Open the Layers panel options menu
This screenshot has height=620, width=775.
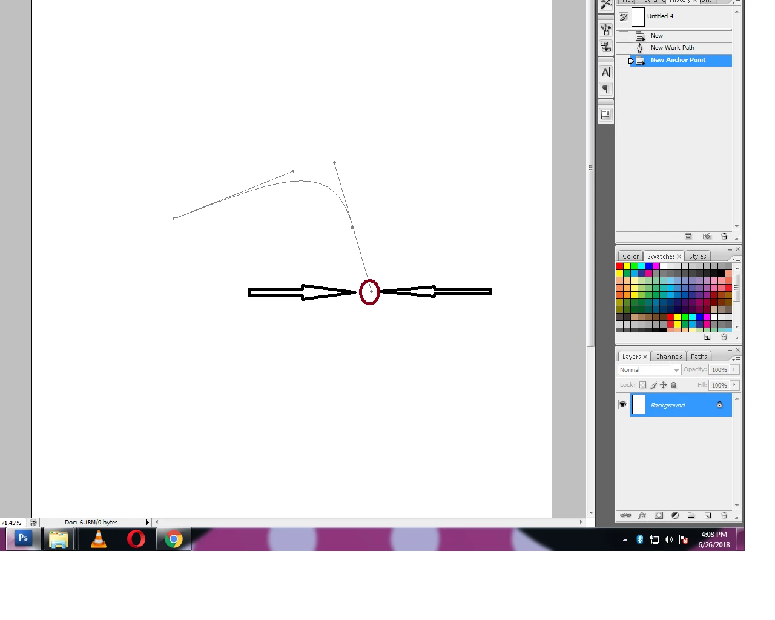coord(737,359)
